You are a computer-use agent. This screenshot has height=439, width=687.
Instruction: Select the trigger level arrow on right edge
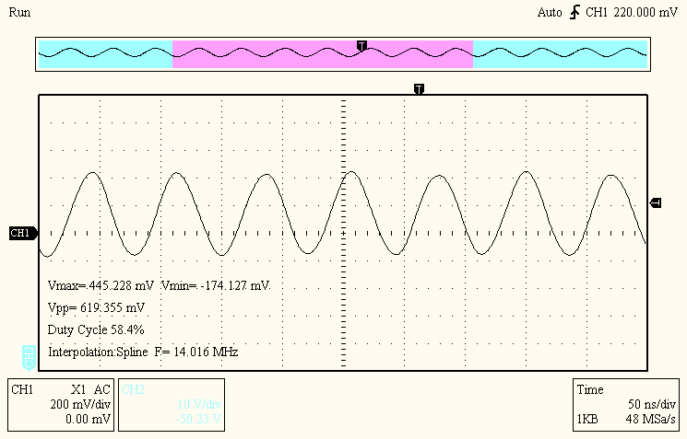click(x=656, y=202)
